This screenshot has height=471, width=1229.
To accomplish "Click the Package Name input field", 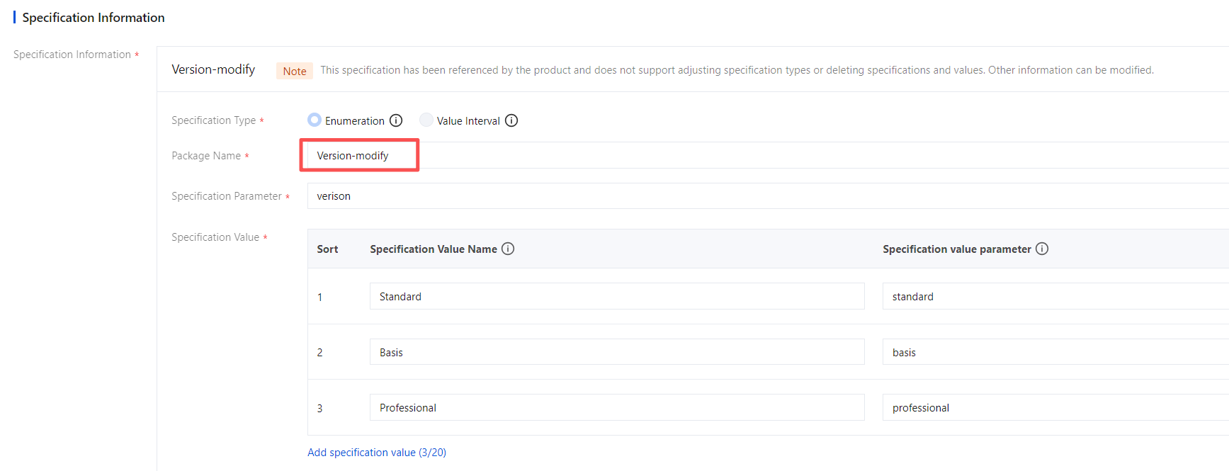I will click(768, 155).
